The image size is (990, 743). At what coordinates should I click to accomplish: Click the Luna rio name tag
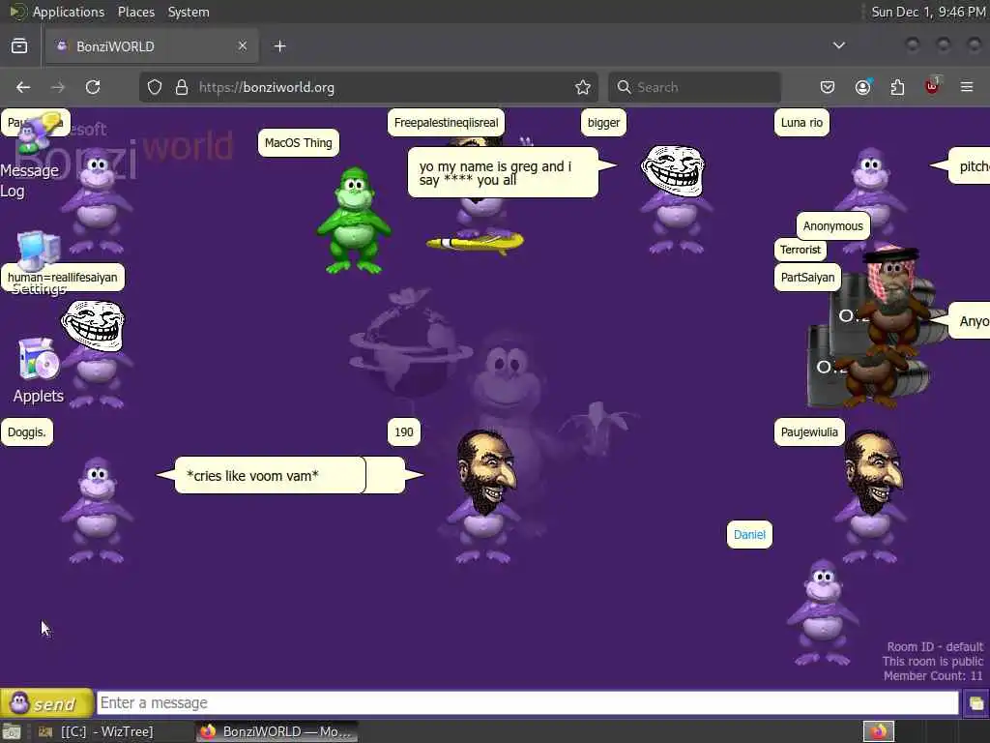click(801, 123)
